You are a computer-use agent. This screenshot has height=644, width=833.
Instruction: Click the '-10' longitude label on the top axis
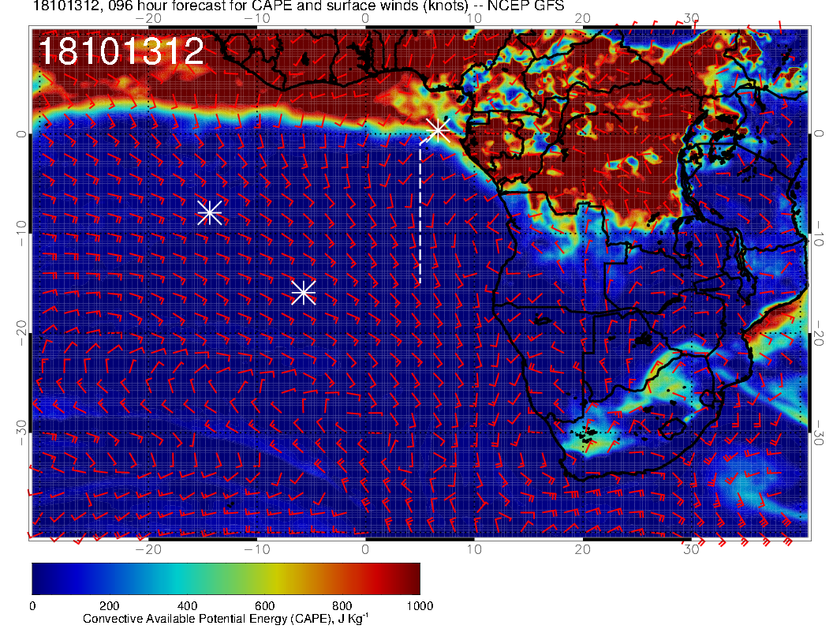click(x=257, y=18)
